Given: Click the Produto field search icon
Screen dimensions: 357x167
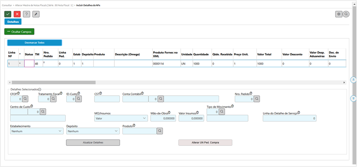Looking at the screenshot, I should (160, 131).
